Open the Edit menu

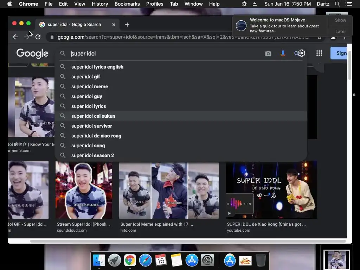point(63,4)
